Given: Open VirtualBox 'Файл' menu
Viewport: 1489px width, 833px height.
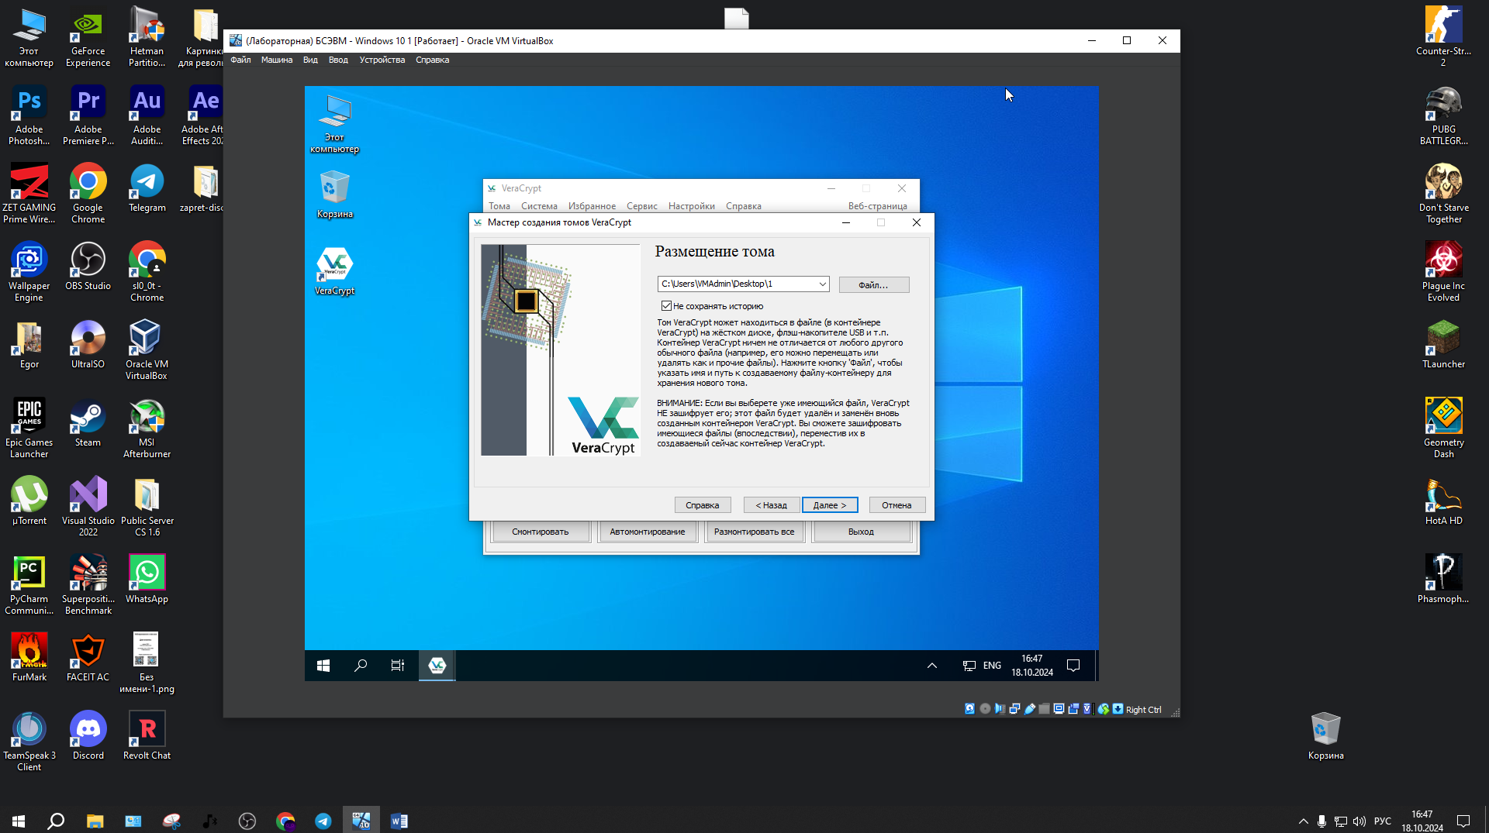Looking at the screenshot, I should point(240,60).
